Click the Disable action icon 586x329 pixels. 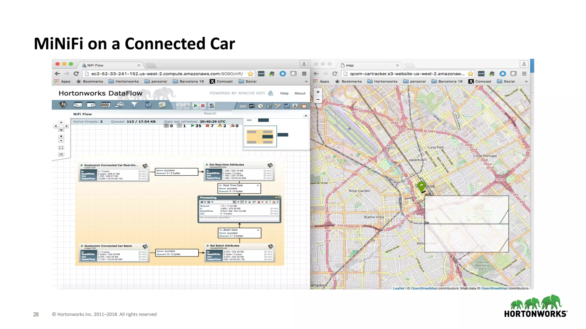(187, 106)
